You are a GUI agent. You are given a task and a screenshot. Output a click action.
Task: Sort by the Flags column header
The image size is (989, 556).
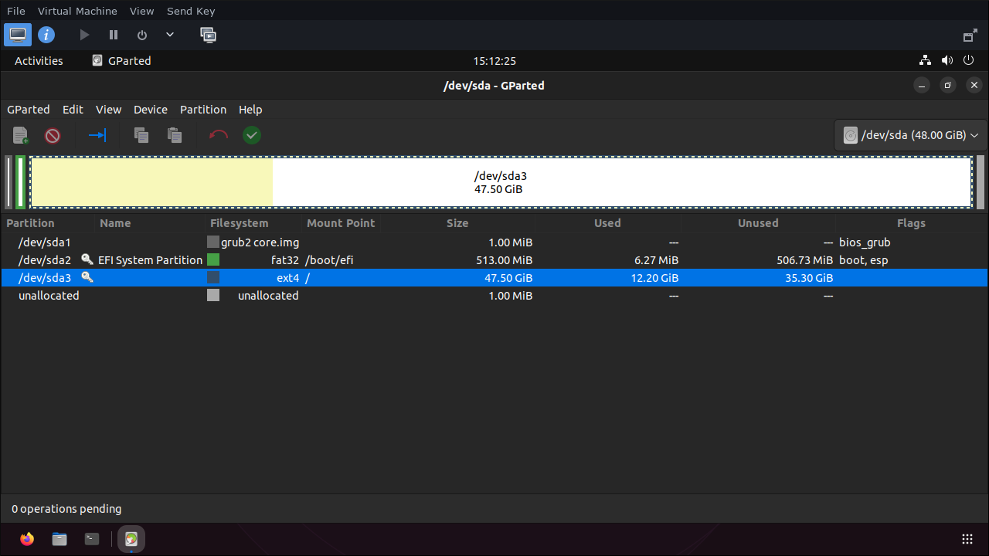coord(912,223)
